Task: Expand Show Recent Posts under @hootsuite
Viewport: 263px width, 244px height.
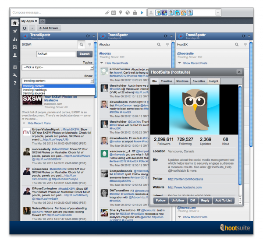Action: click(195, 63)
